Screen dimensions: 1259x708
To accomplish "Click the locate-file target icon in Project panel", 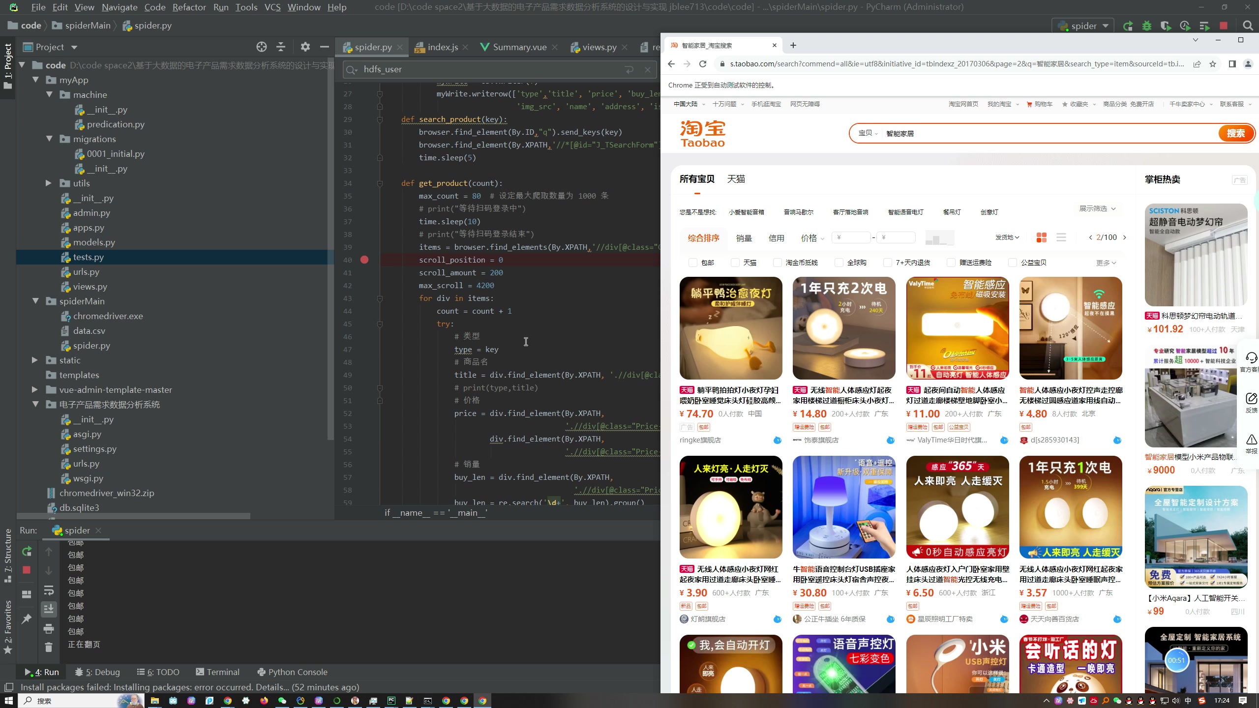I will (x=262, y=47).
